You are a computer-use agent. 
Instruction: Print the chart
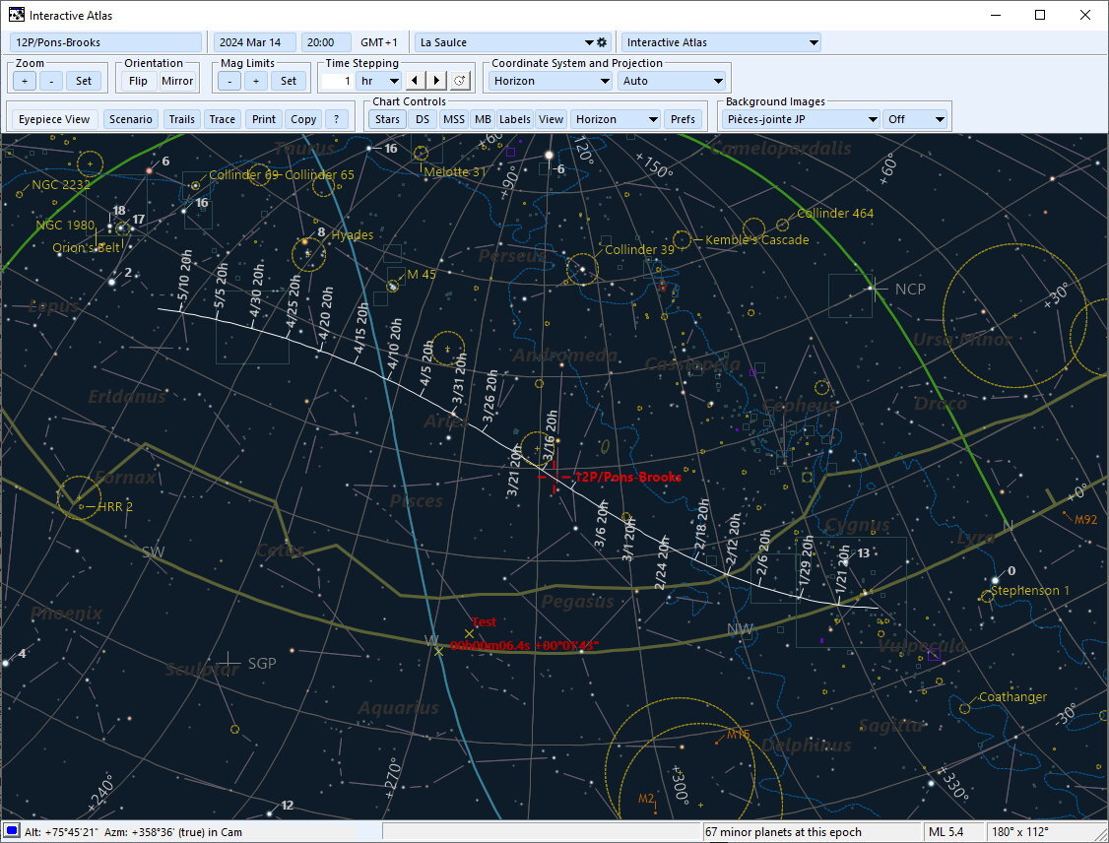[x=264, y=119]
